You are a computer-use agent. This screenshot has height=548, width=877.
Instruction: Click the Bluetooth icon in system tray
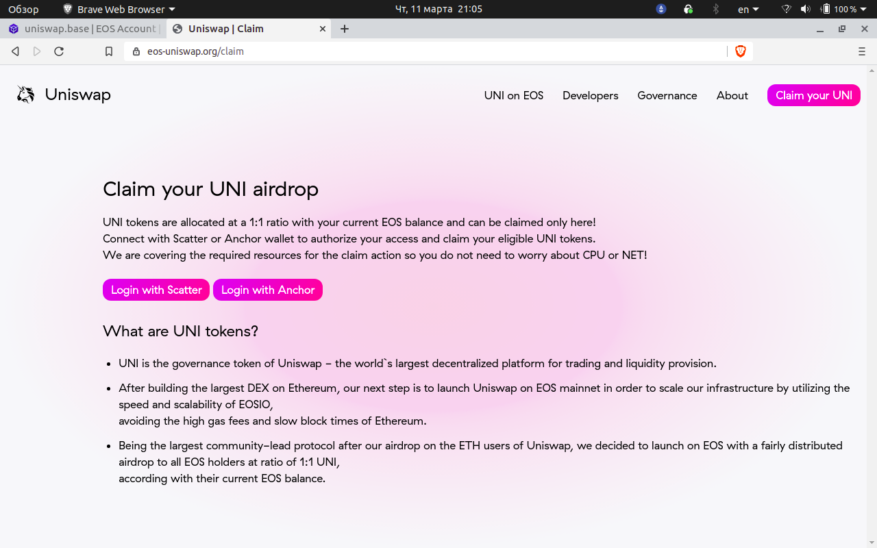click(716, 10)
